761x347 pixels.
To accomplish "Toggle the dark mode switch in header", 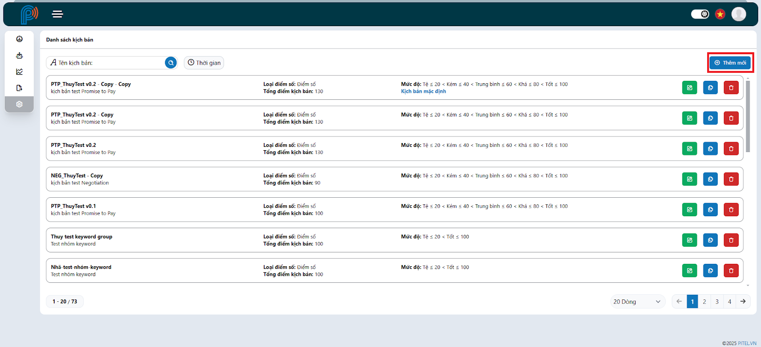I will point(700,14).
